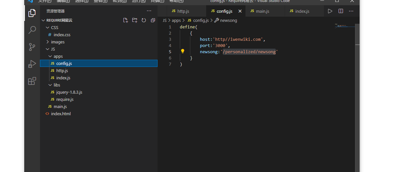Open the Search view in activity bar
Image resolution: width=395 pixels, height=172 pixels.
(x=32, y=30)
